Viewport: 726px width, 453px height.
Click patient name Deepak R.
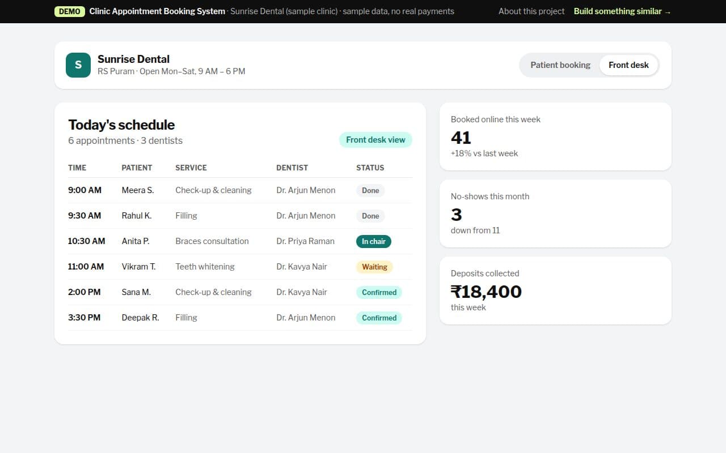pyautogui.click(x=140, y=318)
